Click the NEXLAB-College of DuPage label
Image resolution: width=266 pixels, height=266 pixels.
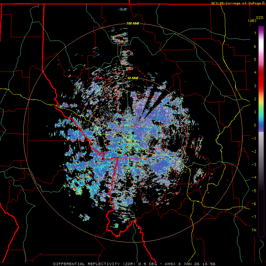238,3
